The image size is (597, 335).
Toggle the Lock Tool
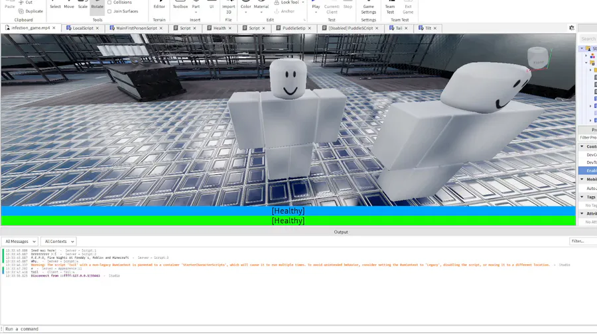click(x=287, y=2)
